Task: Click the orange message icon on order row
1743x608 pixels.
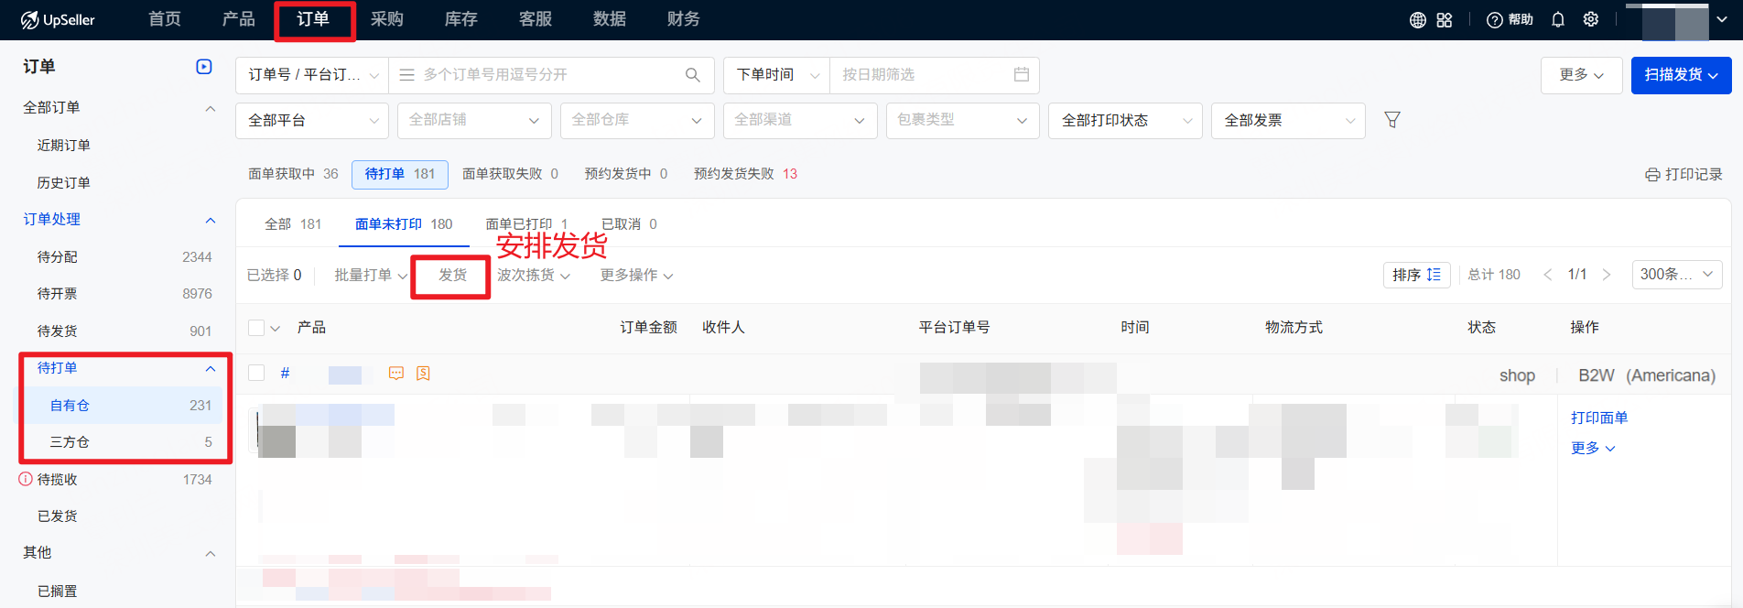Action: click(x=396, y=374)
